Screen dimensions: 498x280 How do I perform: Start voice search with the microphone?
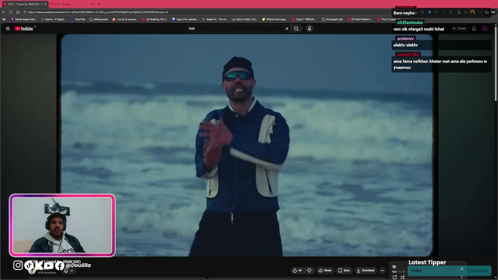309,28
